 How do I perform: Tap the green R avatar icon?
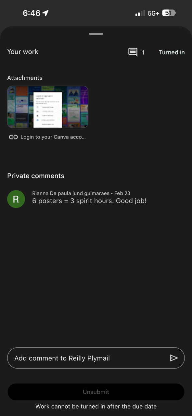click(x=16, y=199)
